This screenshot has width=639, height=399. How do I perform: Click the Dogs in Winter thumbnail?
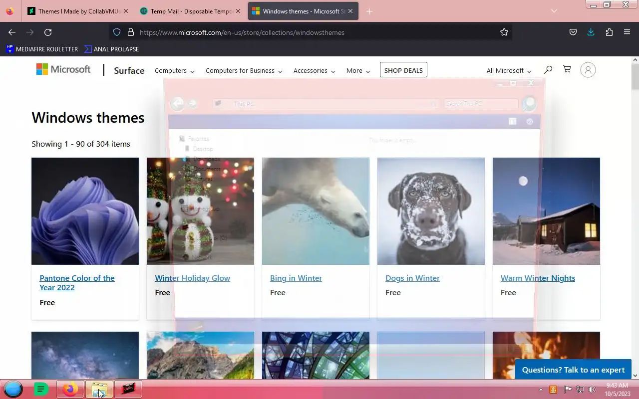[x=431, y=211]
